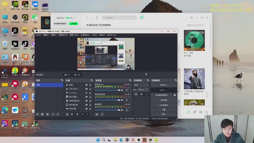The image size is (254, 143).
Task: Open virtual camera settings gear icon
Action: pyautogui.click(x=175, y=95)
